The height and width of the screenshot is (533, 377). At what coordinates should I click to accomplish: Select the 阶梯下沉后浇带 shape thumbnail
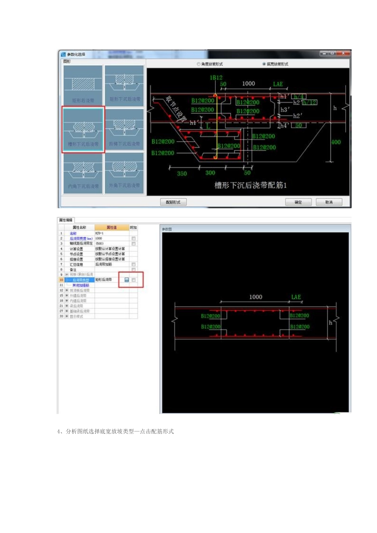124,129
